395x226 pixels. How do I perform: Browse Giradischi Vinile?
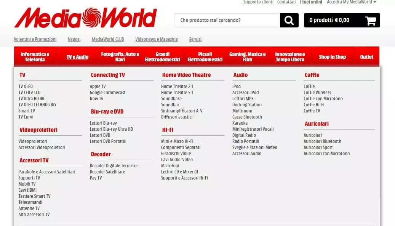pos(176,154)
